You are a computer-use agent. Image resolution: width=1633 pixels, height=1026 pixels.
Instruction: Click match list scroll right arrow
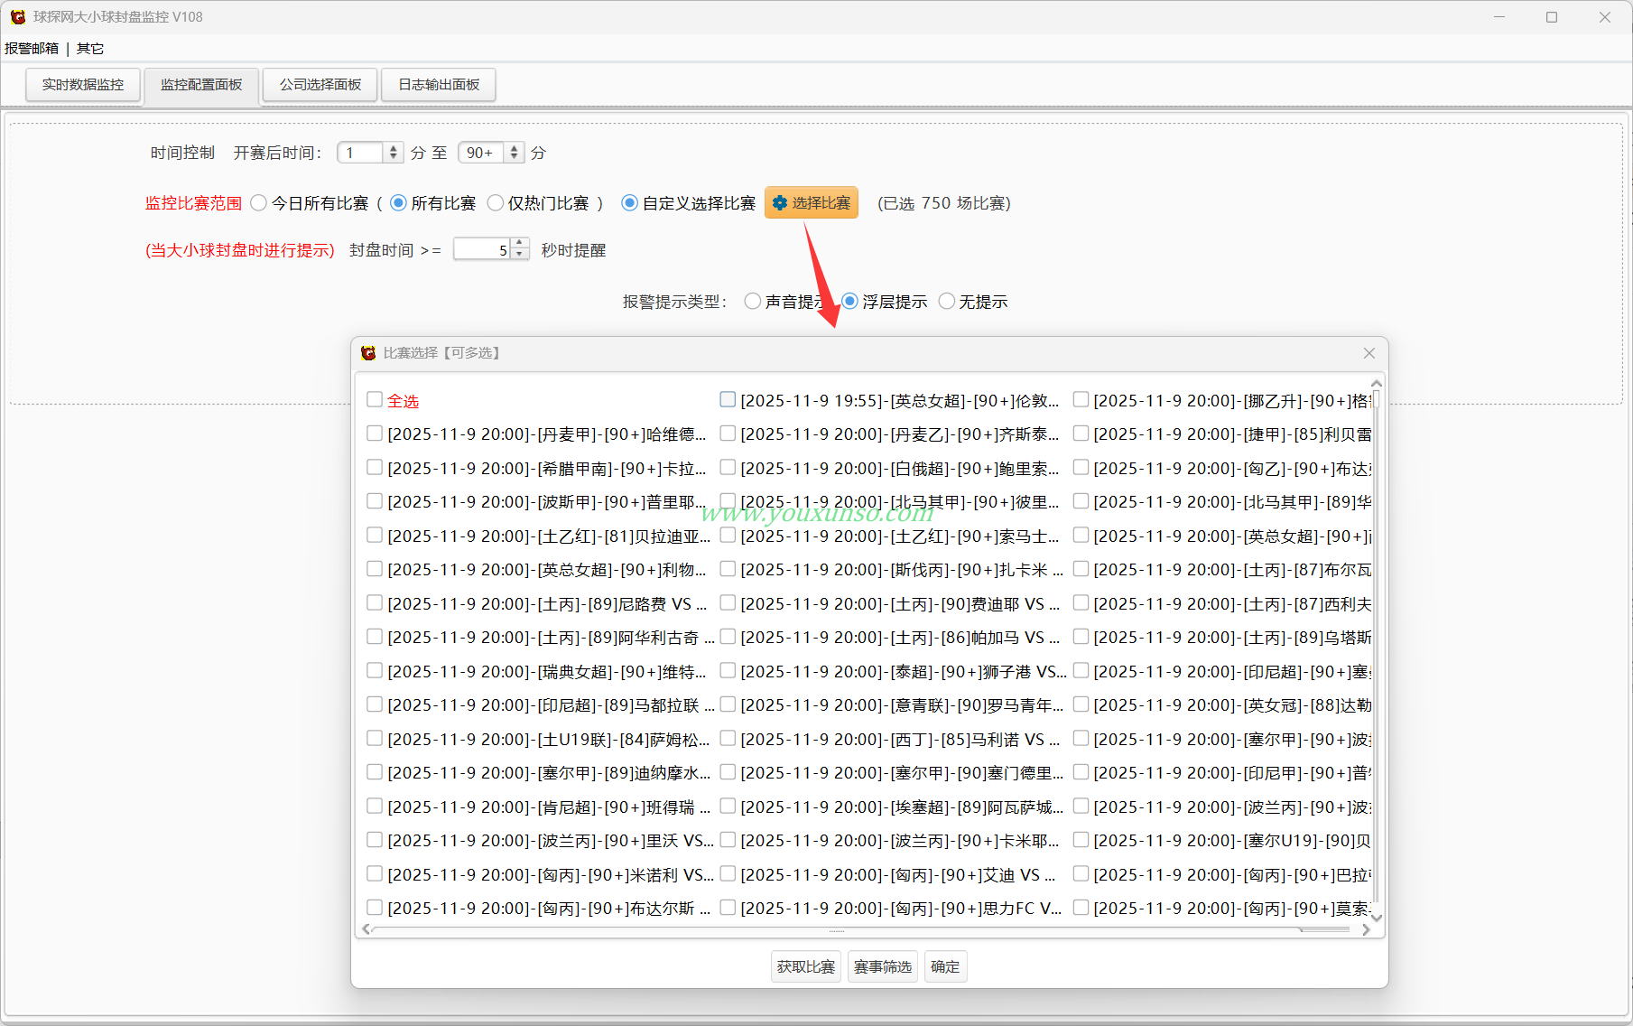pos(1365,929)
